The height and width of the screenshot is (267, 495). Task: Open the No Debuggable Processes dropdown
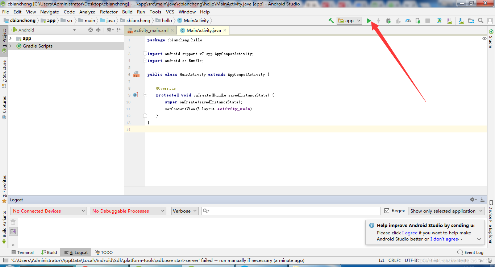pyautogui.click(x=128, y=211)
